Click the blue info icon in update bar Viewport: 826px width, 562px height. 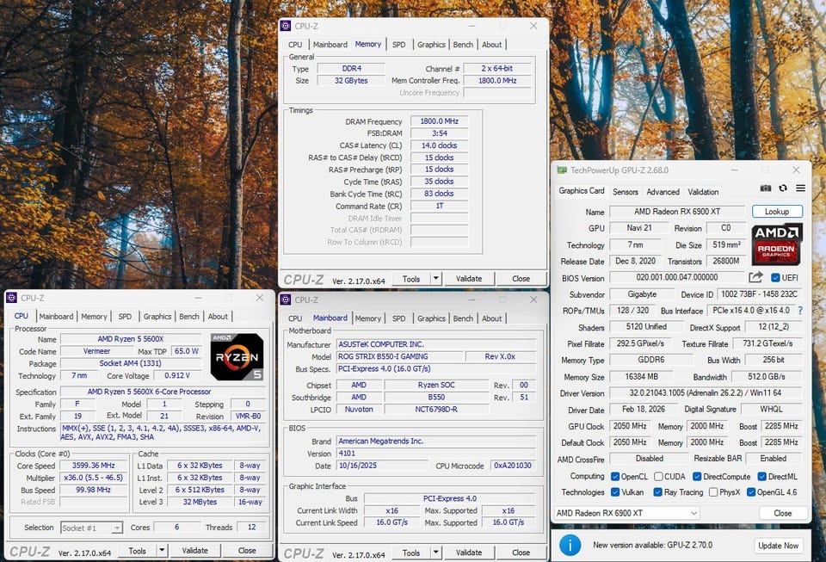pos(570,545)
